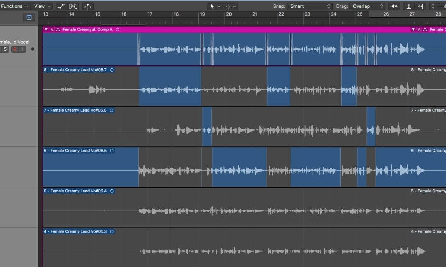Image resolution: width=446 pixels, height=267 pixels.
Task: Open the Drag Overlap dropdown
Action: (x=367, y=6)
